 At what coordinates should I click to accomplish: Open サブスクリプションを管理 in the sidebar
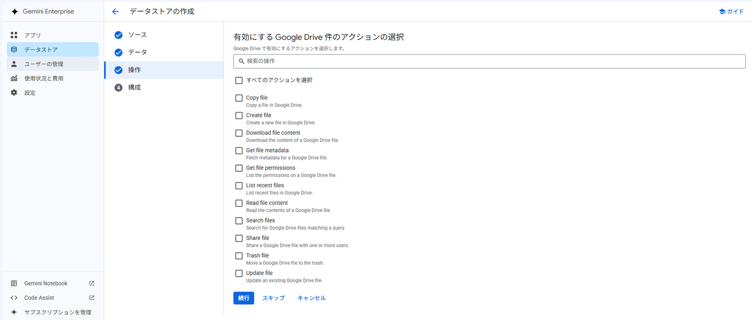point(53,312)
